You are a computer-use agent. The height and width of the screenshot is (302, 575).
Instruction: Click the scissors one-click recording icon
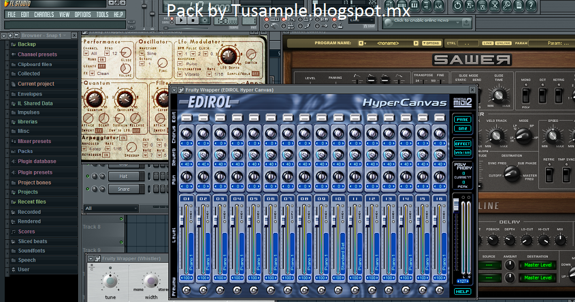(x=494, y=5)
